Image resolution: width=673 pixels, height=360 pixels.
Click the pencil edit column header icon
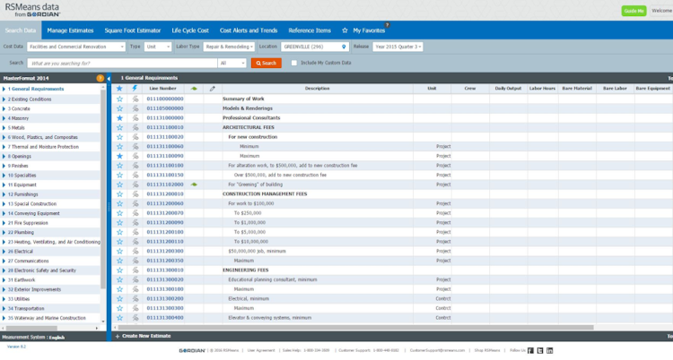click(x=212, y=89)
